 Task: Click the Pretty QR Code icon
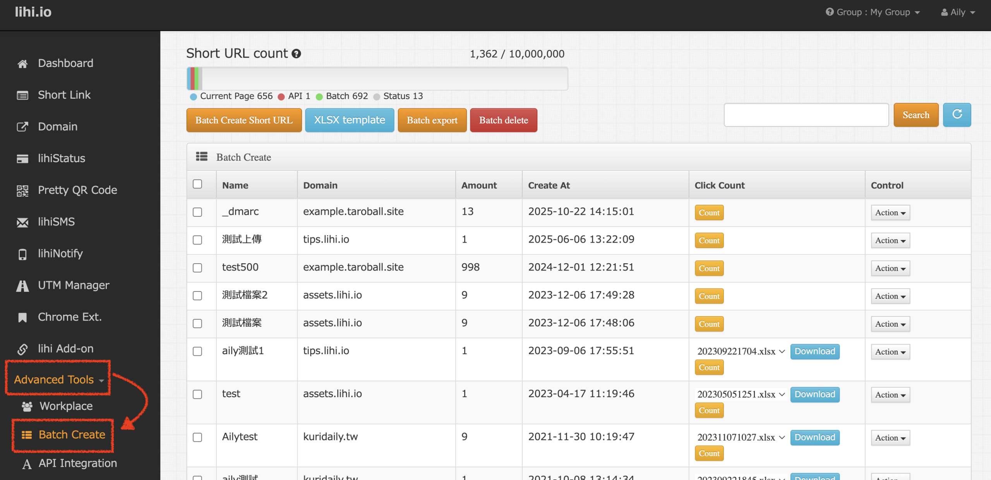pos(22,190)
